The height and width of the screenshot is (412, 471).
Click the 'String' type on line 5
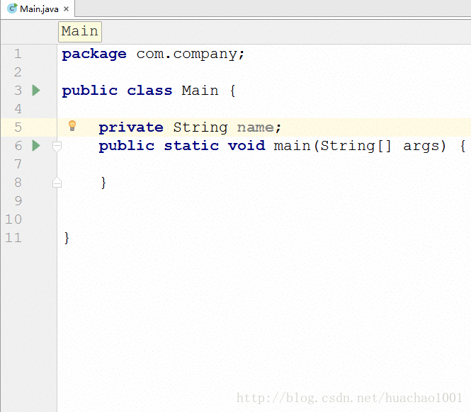(200, 127)
